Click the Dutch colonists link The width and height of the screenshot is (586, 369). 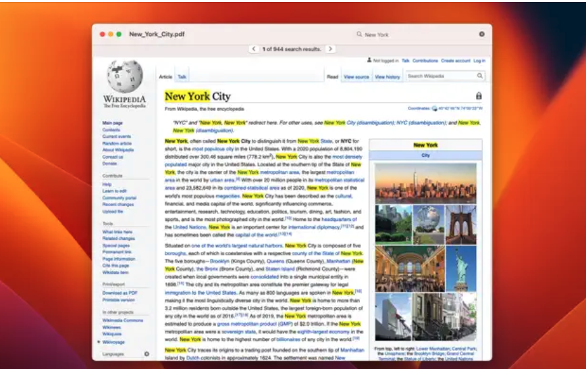tap(193, 358)
